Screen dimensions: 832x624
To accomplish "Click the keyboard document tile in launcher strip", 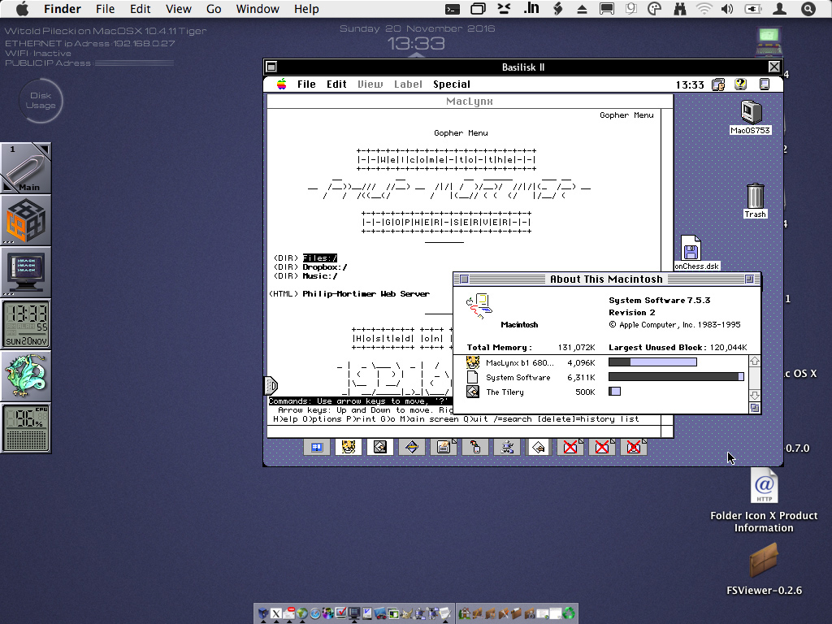I will (x=444, y=448).
